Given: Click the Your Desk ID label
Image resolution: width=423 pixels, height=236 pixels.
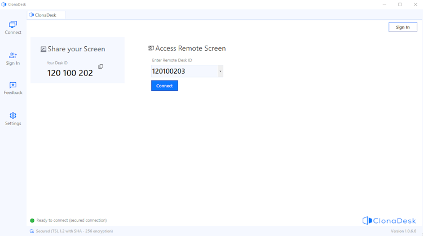Looking at the screenshot, I should click(57, 63).
